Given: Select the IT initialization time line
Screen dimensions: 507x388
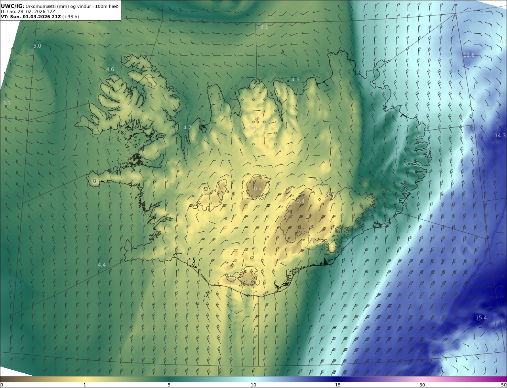Looking at the screenshot, I should tap(28, 12).
